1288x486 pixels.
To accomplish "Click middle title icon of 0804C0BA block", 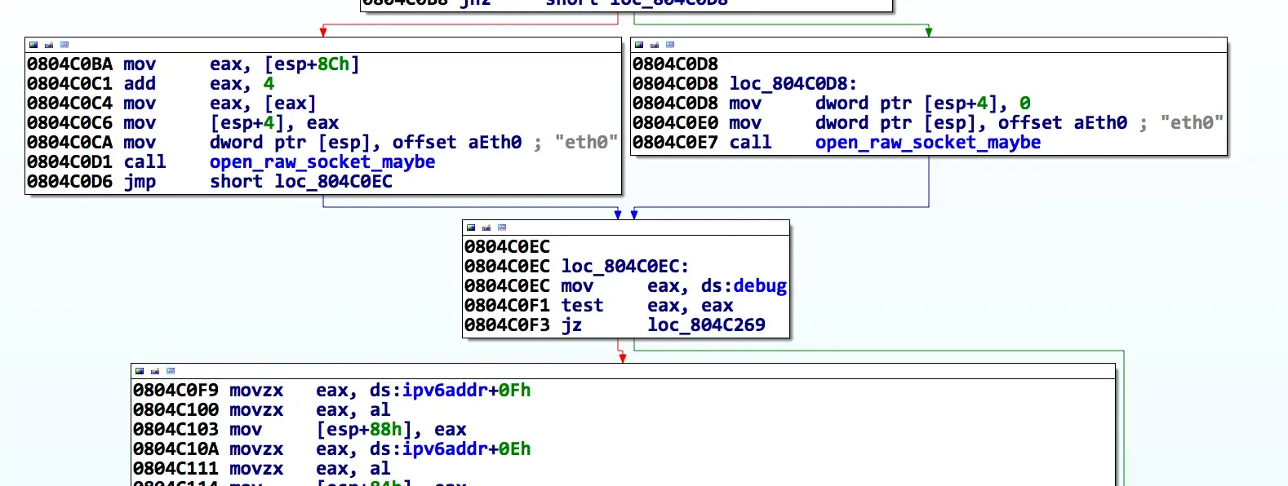I will 49,45.
